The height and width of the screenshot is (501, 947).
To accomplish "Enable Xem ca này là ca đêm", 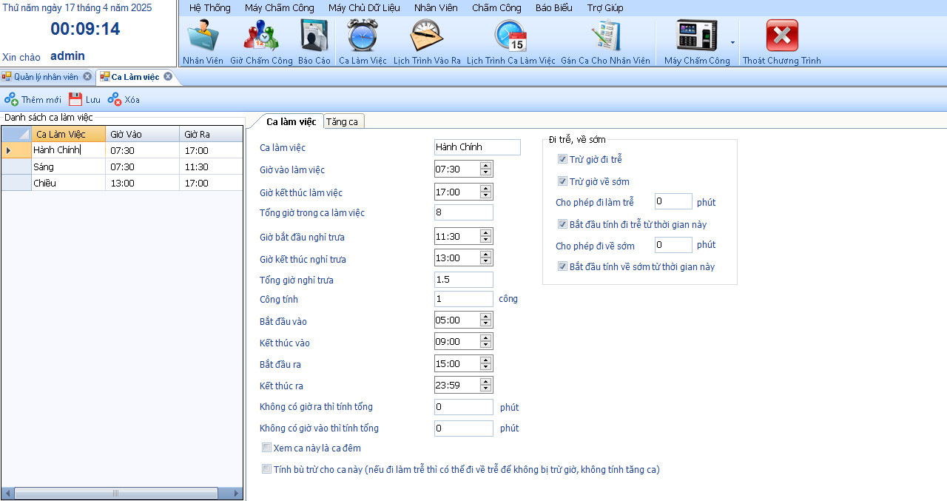I will click(267, 448).
